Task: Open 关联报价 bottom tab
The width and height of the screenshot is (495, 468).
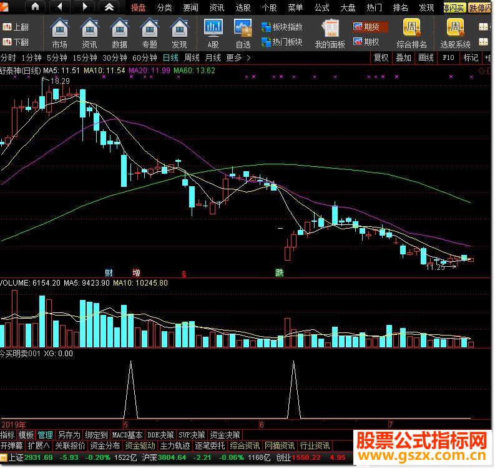Action: (70, 446)
